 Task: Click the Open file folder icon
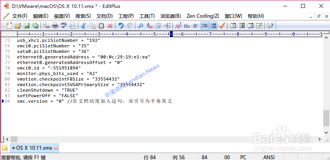click(x=18, y=26)
